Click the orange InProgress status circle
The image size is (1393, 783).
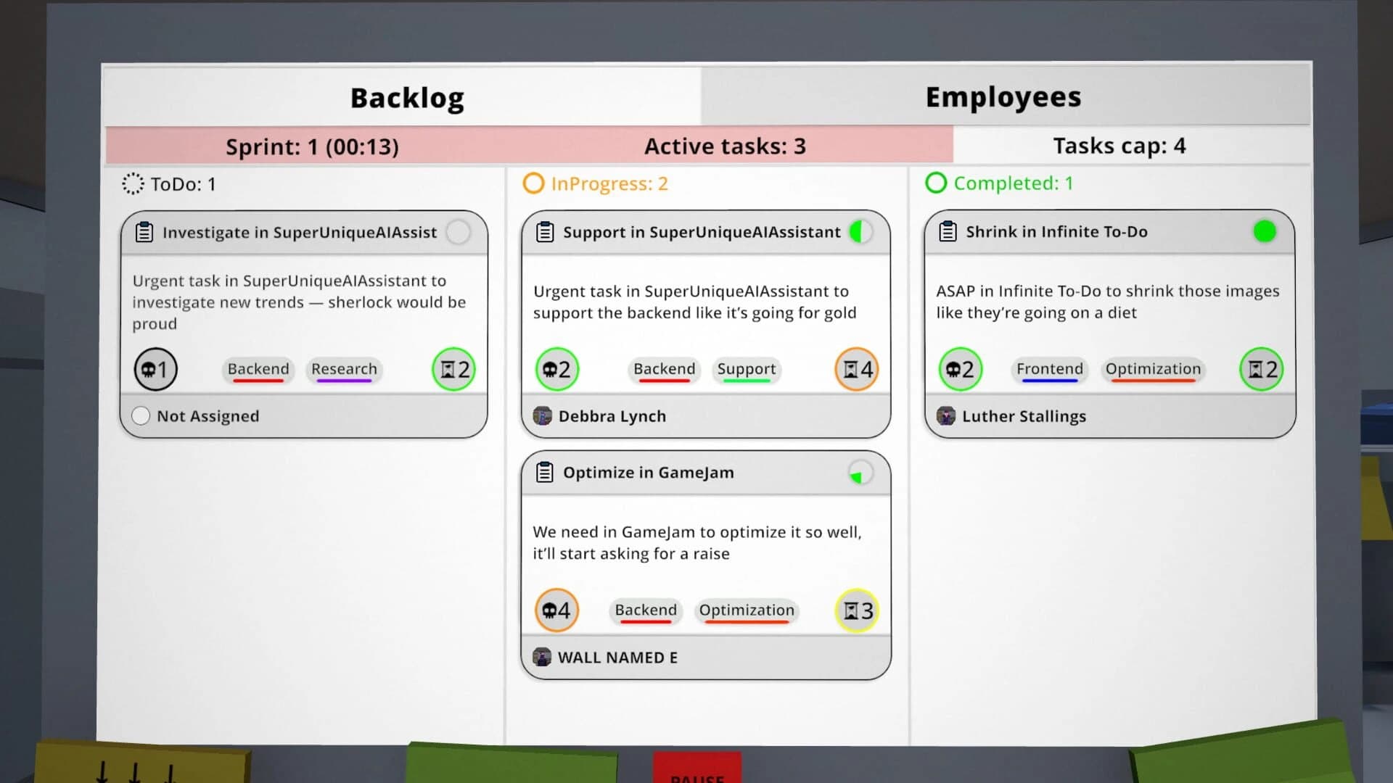(x=535, y=183)
